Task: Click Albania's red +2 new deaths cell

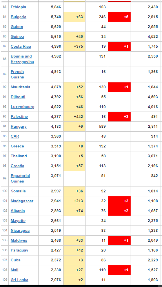Action: 119,211
